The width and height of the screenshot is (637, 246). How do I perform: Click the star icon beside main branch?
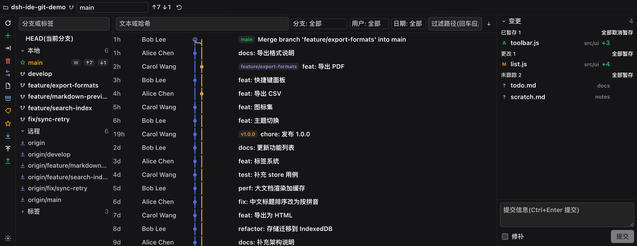pyautogui.click(x=22, y=63)
